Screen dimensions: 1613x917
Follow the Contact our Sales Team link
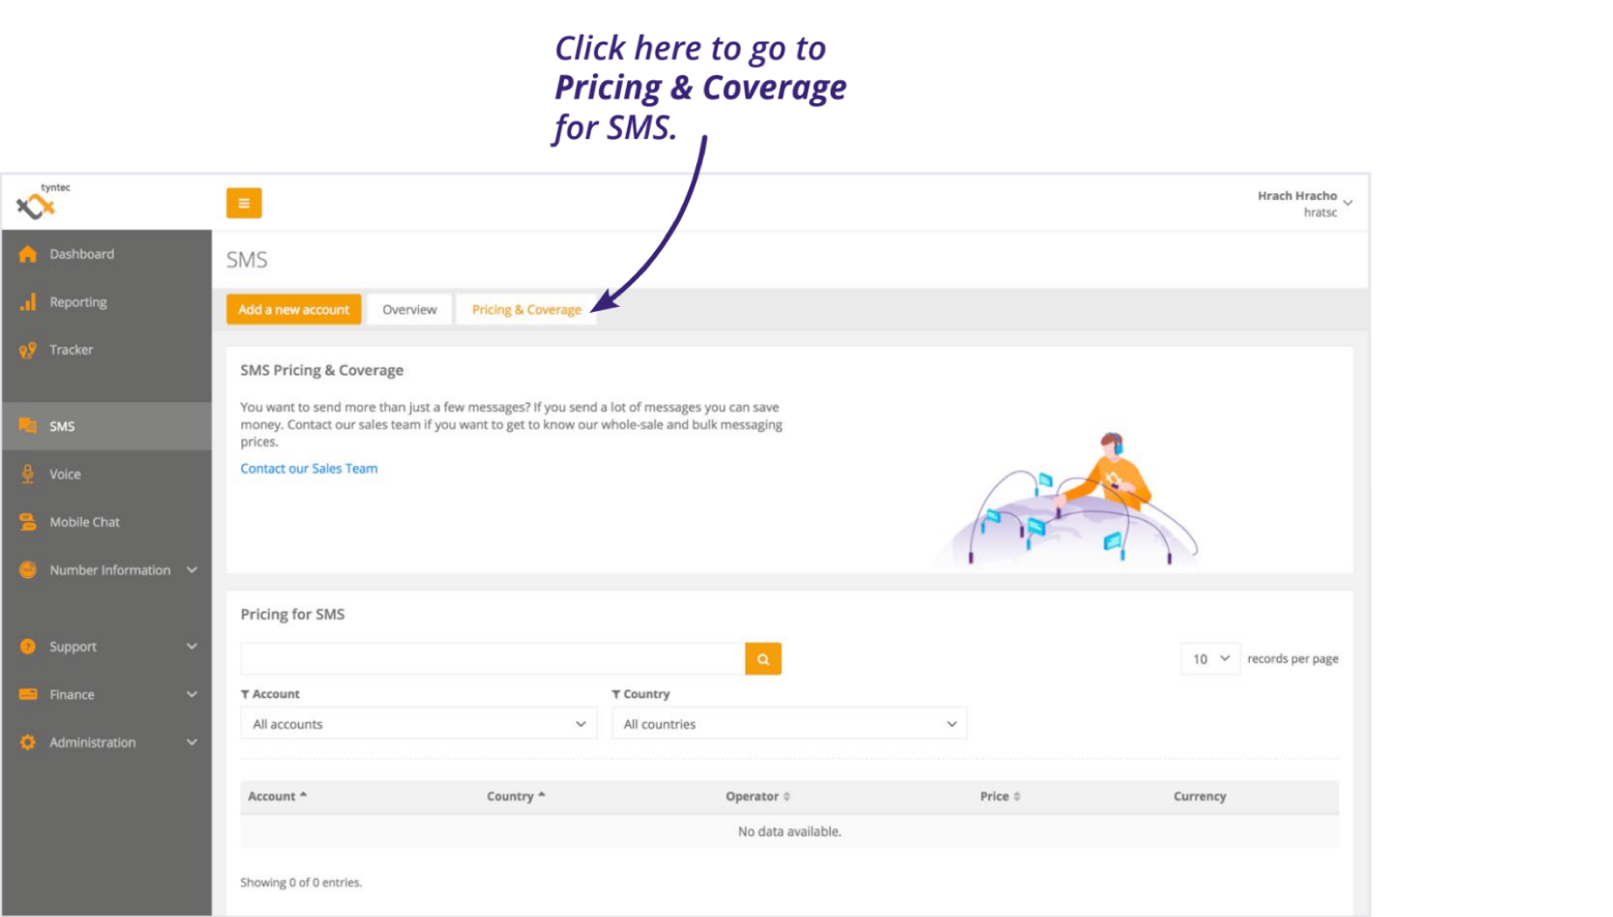click(x=309, y=468)
